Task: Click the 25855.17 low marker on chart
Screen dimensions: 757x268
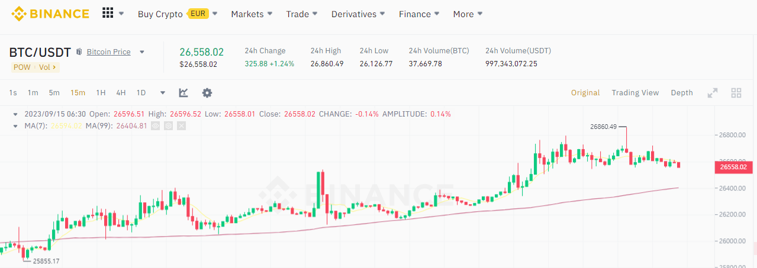Action: [46, 261]
